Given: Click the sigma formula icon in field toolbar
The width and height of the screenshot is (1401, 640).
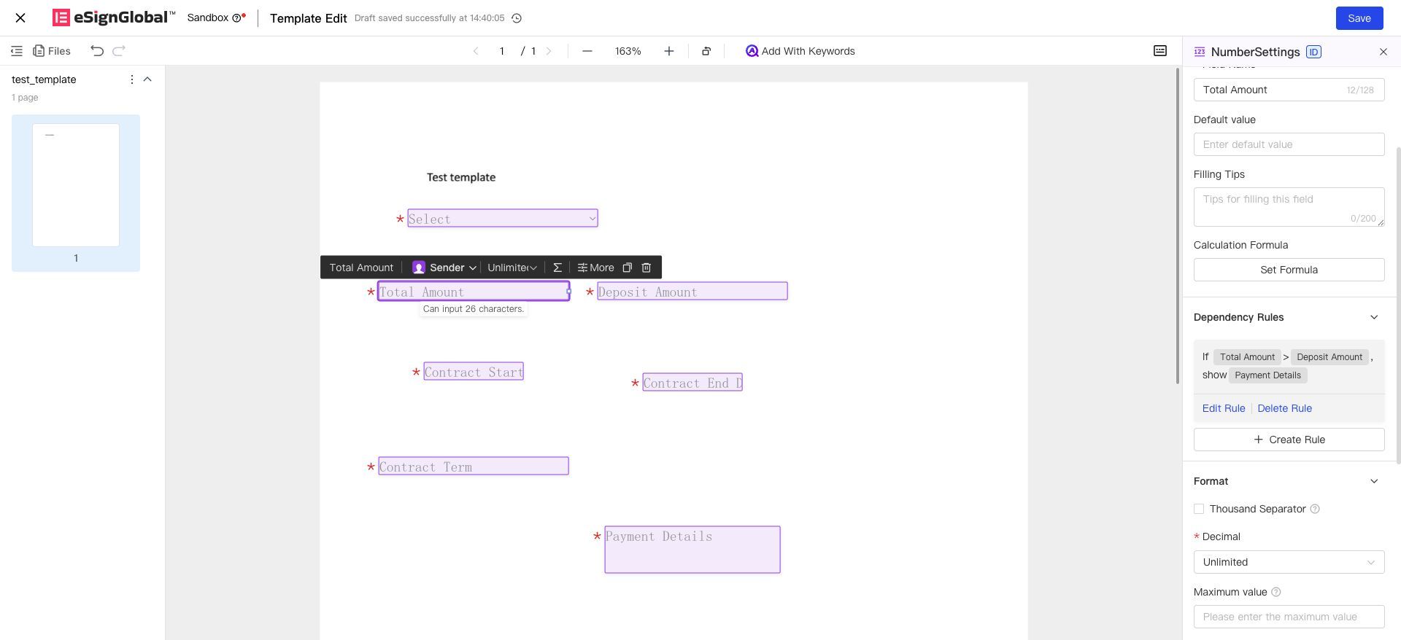Looking at the screenshot, I should 557,268.
